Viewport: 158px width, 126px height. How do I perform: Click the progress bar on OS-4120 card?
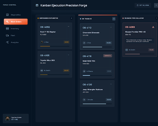point(97,104)
